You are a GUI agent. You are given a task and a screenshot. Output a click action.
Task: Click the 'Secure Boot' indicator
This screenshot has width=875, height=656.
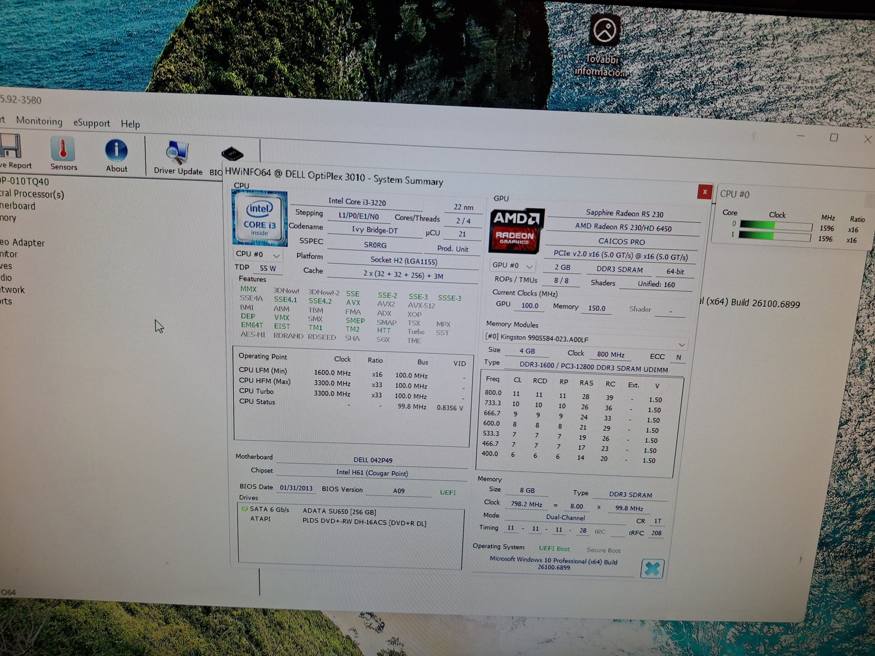pyautogui.click(x=603, y=550)
